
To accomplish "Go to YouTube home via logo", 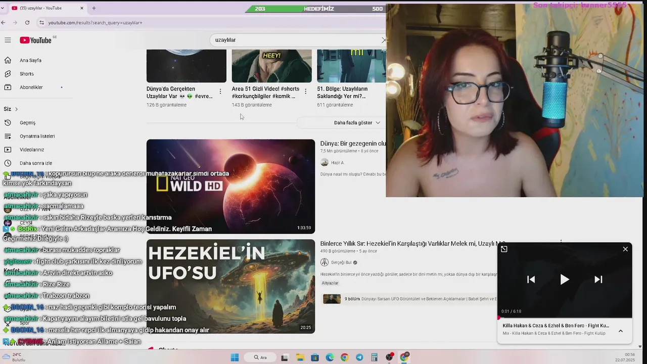I will [x=36, y=40].
